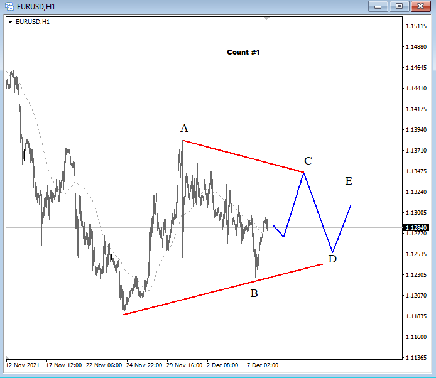Select the 'Count #1' text label

(x=243, y=52)
